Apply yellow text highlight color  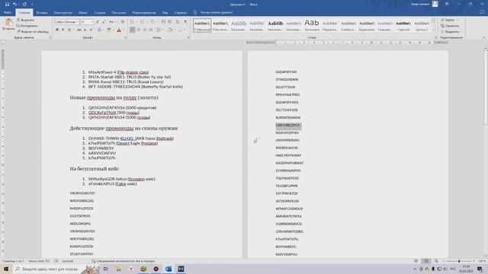[x=108, y=30]
